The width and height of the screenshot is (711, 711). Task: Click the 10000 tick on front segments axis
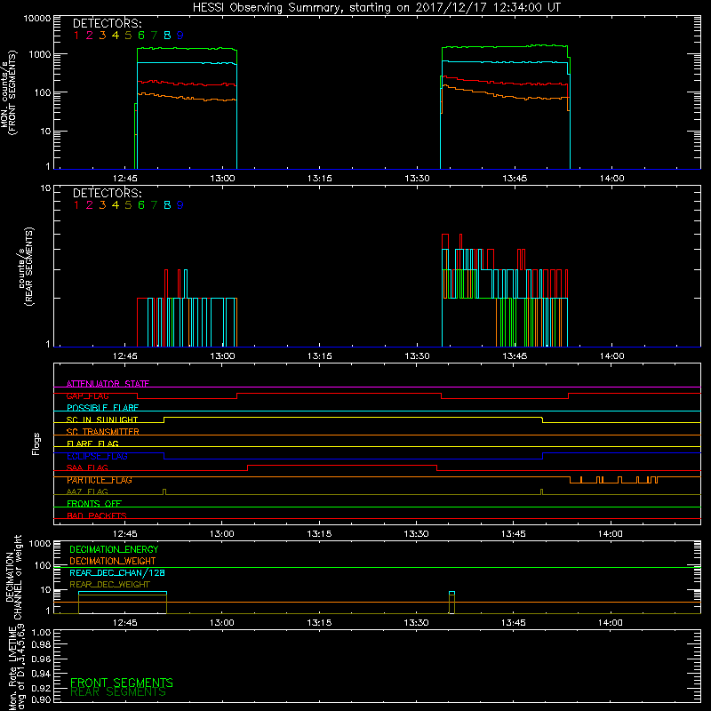pyautogui.click(x=37, y=19)
